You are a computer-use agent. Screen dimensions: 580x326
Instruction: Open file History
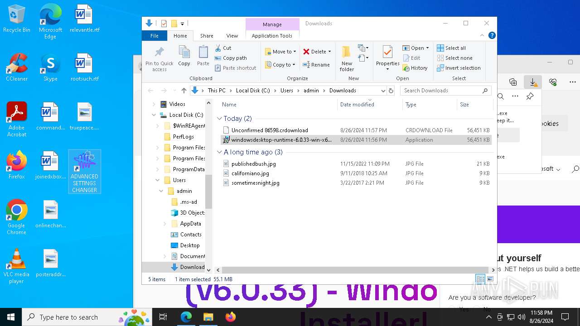pyautogui.click(x=415, y=68)
